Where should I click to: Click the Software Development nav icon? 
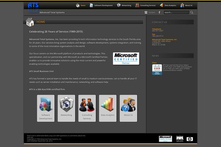(x=91, y=6)
